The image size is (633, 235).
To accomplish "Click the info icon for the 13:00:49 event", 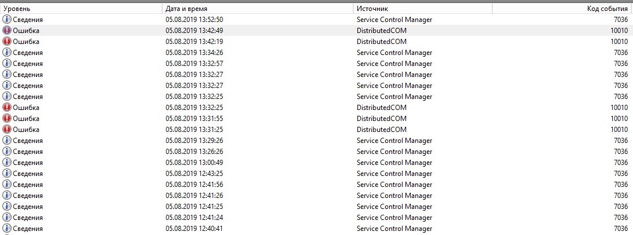I will 7,163.
